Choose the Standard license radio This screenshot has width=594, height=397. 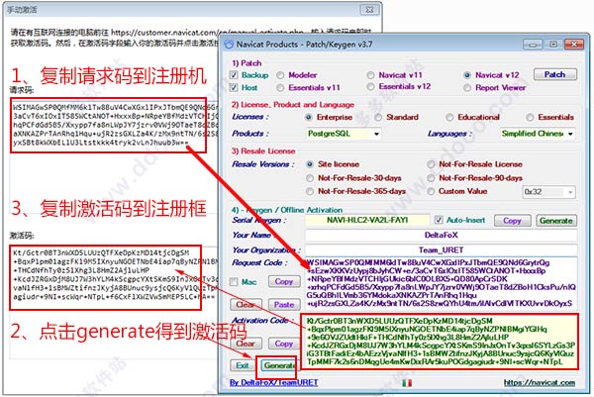[378, 118]
